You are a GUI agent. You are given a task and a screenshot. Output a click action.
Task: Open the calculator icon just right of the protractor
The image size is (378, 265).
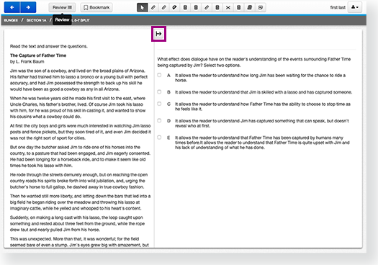[185, 7]
